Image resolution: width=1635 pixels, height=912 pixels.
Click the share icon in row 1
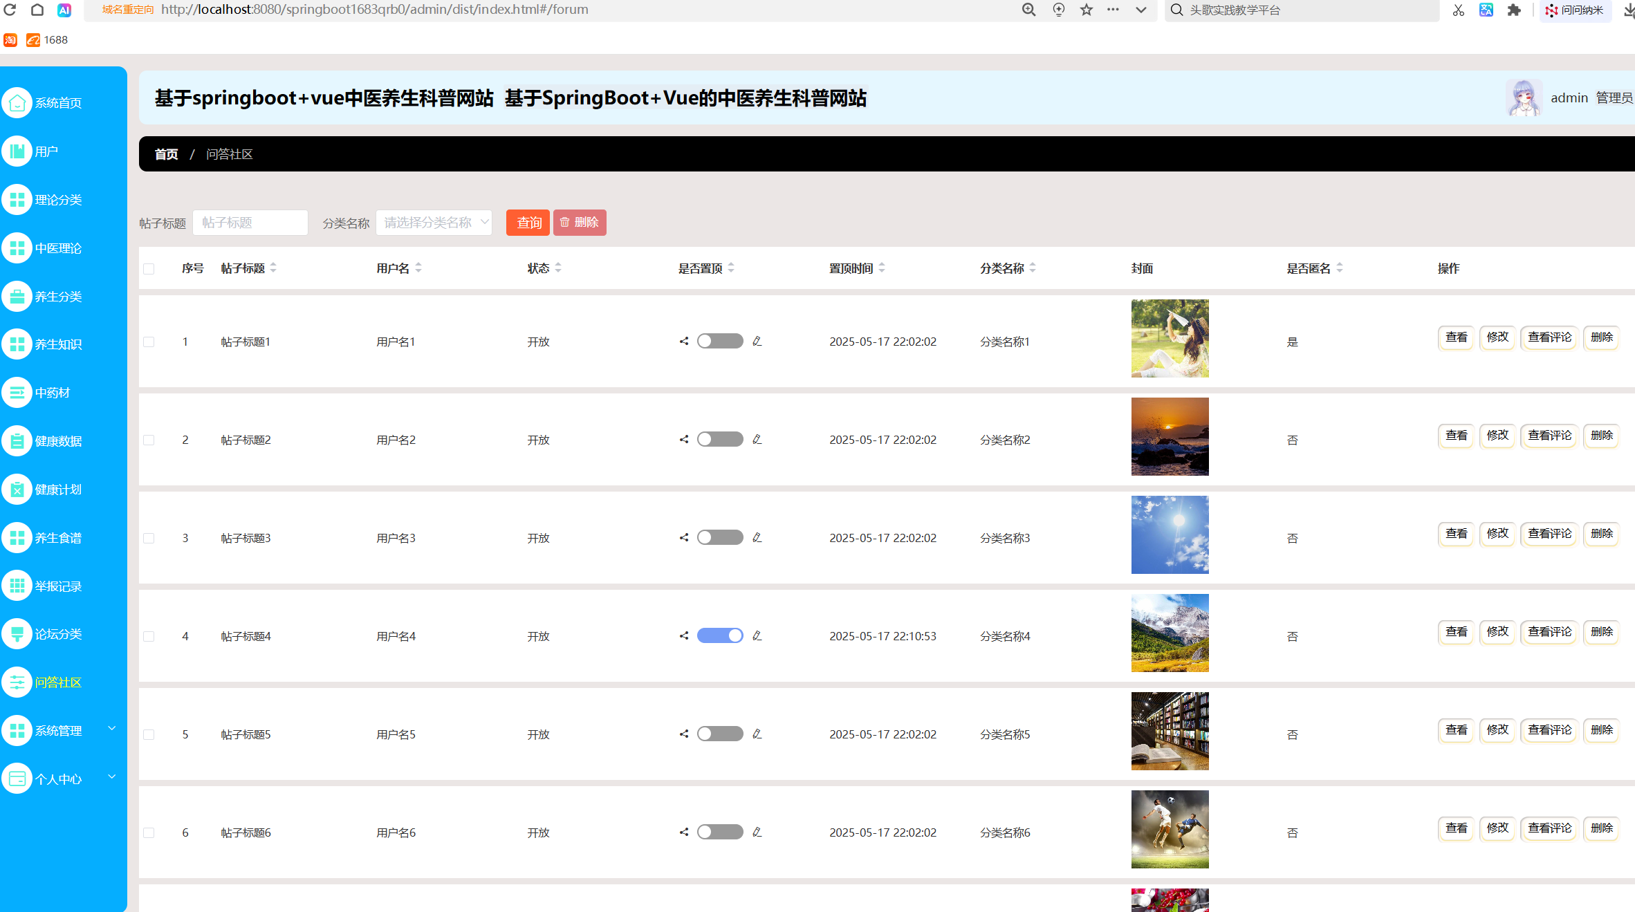tap(684, 341)
